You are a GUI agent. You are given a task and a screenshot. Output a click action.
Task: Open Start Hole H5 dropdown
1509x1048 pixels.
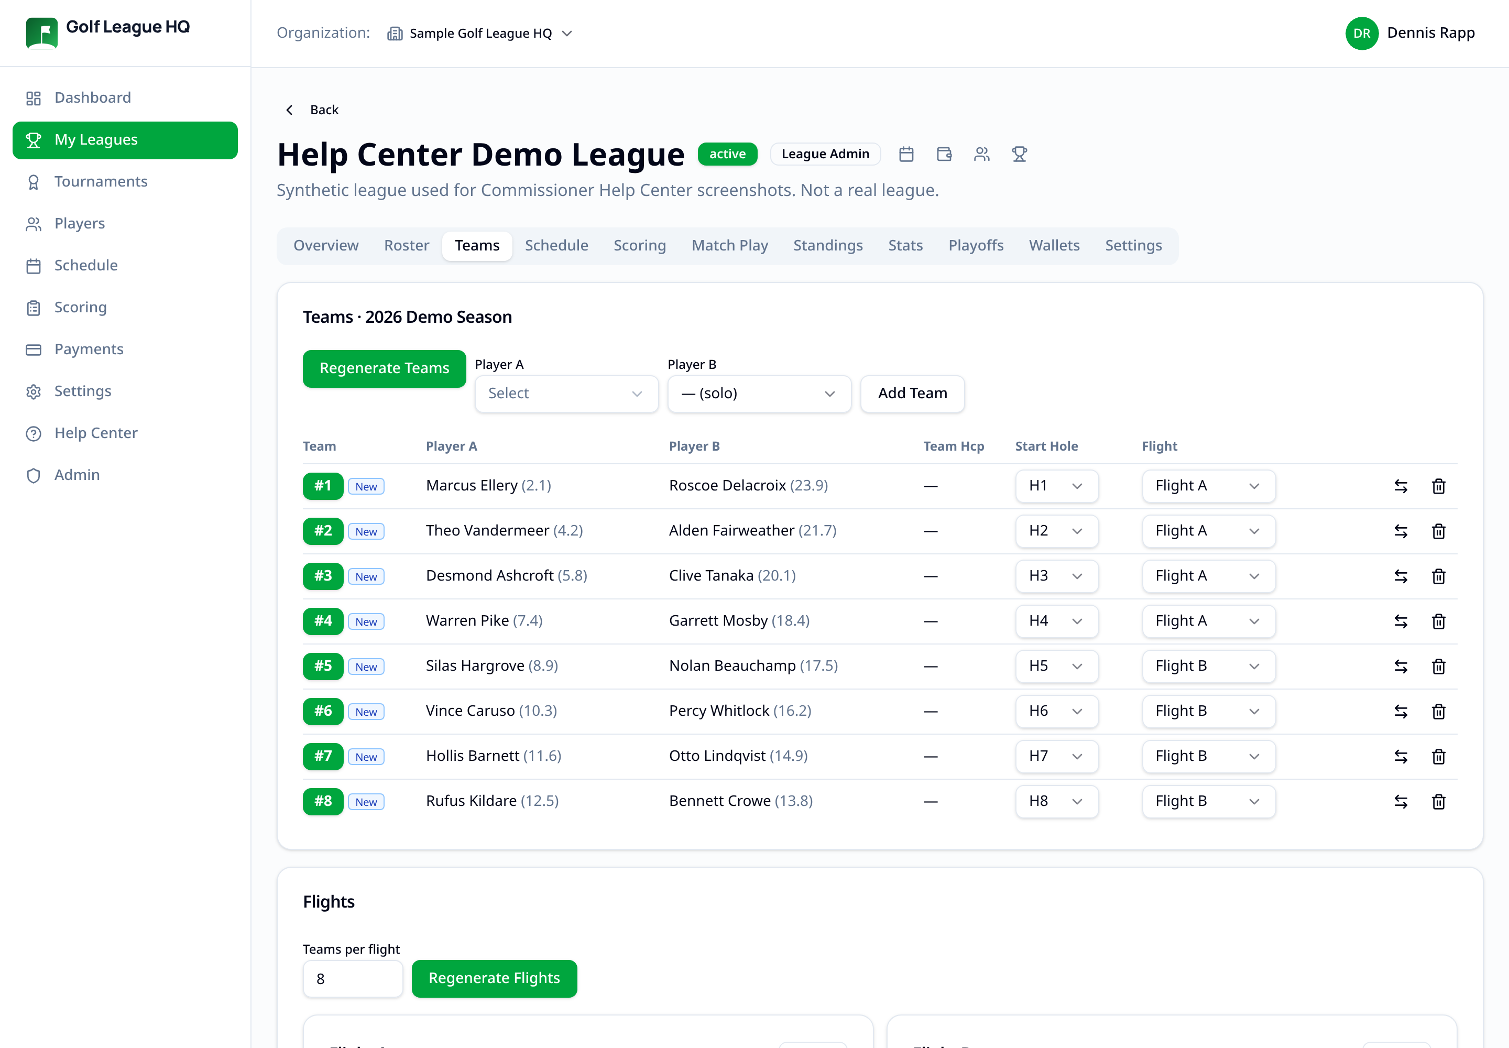(x=1057, y=666)
